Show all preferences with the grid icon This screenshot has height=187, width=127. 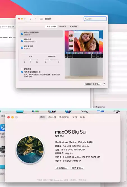41,19
